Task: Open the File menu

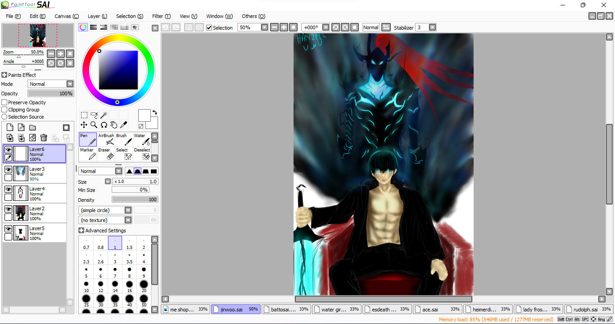Action: [14, 16]
